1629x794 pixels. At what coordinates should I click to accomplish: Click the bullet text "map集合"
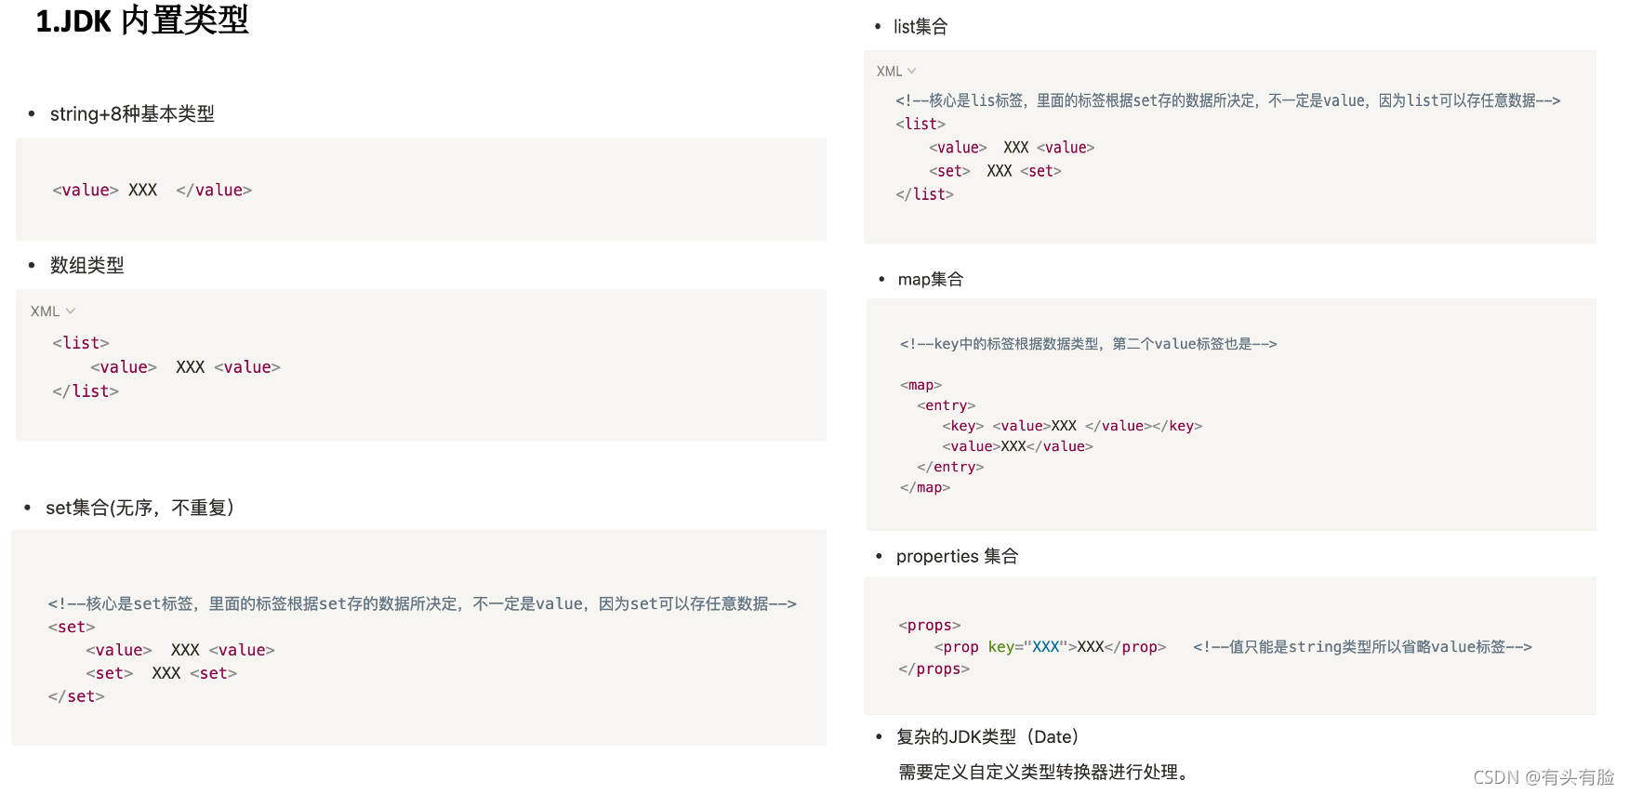point(930,279)
